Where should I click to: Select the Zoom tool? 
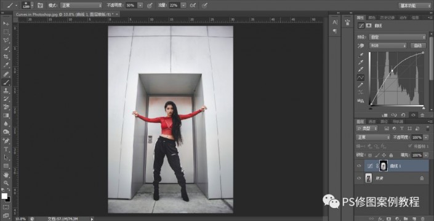pos(6,183)
